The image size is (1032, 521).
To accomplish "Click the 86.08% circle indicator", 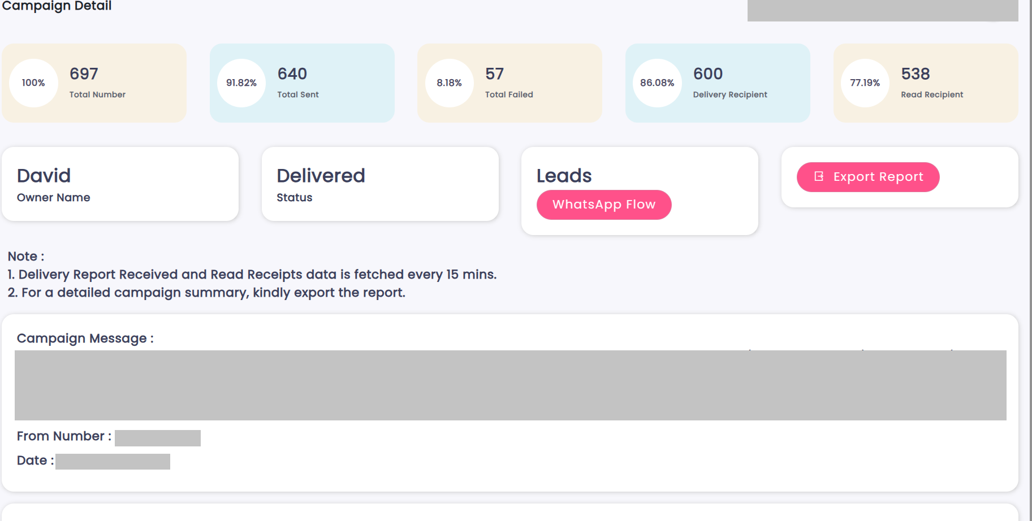I will (x=657, y=83).
